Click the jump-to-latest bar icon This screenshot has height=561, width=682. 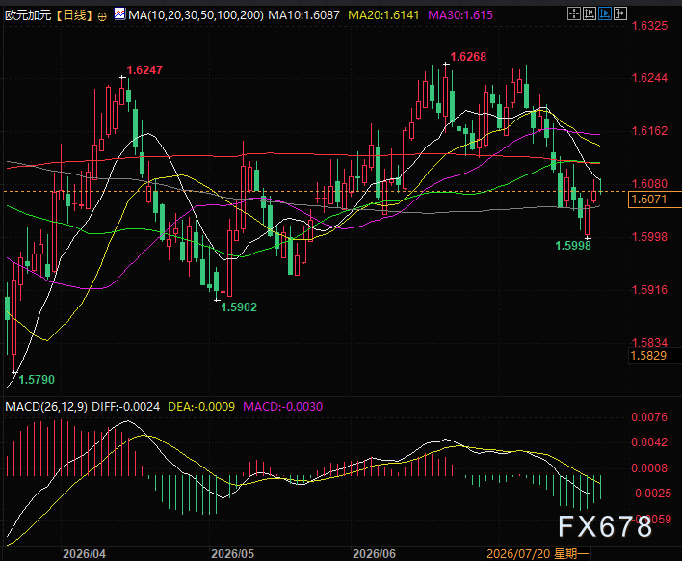pyautogui.click(x=620, y=13)
